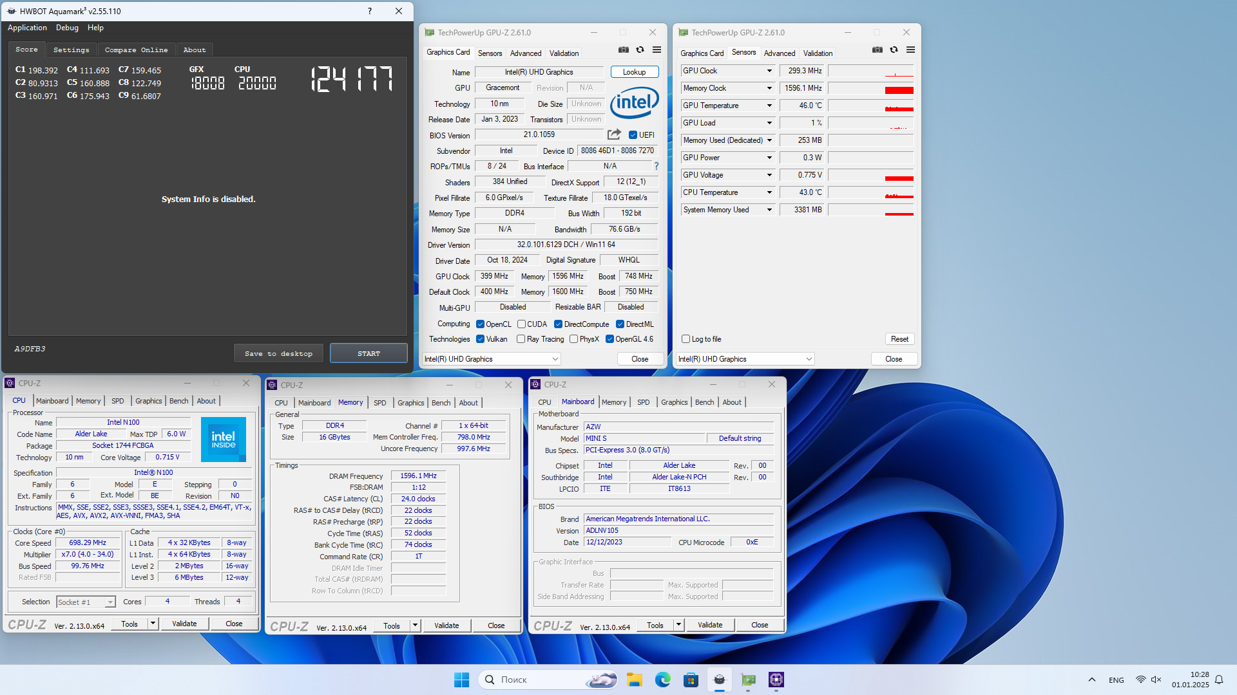
Task: Toggle the DirectCompute checkbox
Action: click(x=558, y=324)
